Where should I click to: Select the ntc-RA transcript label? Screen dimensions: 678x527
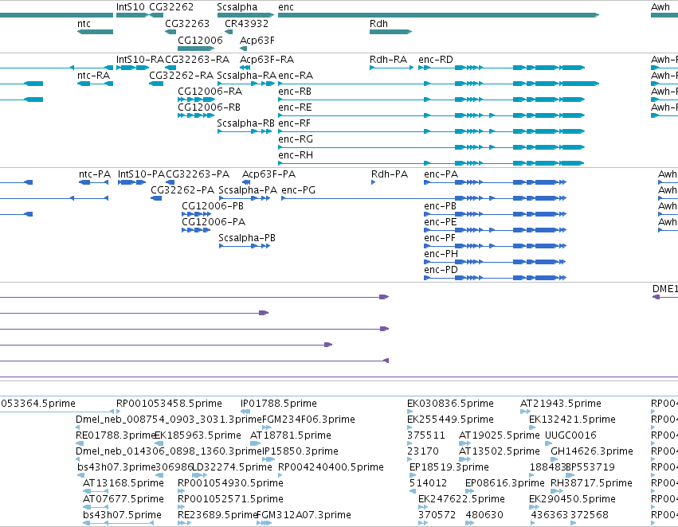click(x=93, y=75)
